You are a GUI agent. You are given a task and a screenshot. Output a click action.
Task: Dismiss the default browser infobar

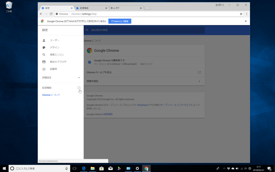click(x=246, y=21)
